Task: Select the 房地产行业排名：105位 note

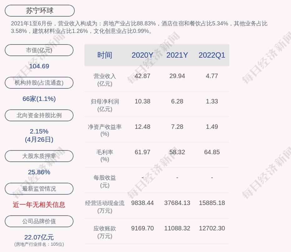Action: coord(39,244)
